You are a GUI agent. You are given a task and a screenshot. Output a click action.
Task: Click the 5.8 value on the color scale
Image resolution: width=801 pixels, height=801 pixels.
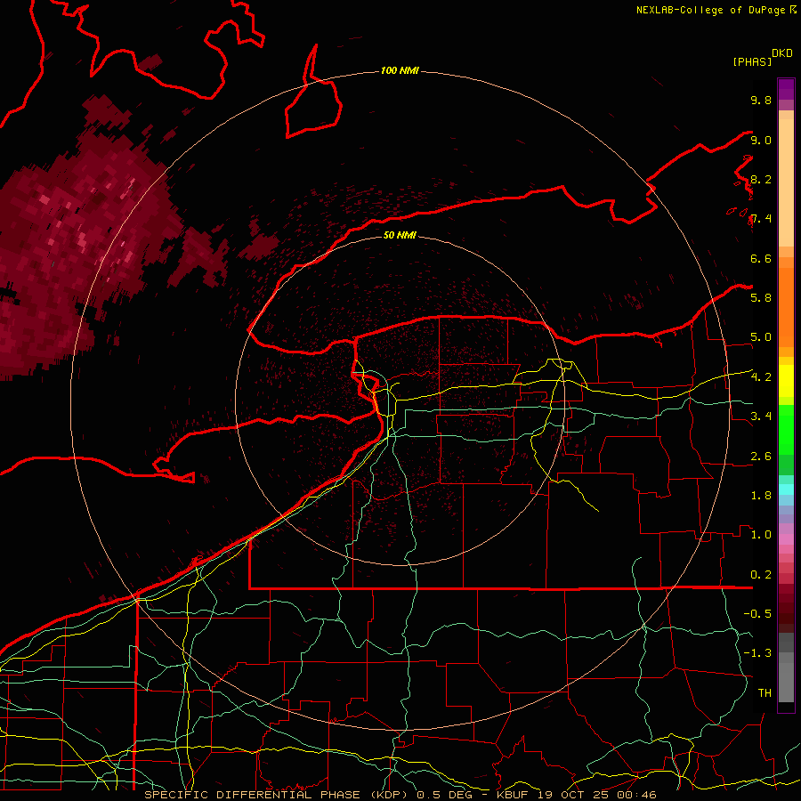pyautogui.click(x=761, y=297)
